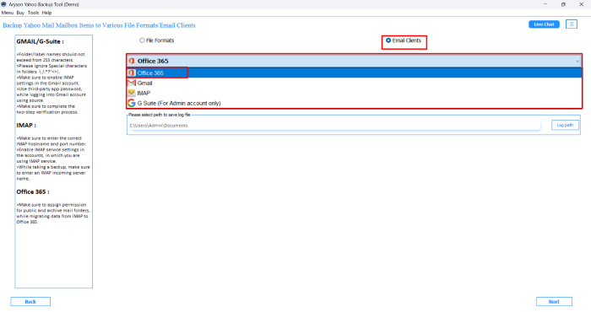Maximize the Aryson Yahoo Backup Tool window
This screenshot has width=591, height=312.
click(563, 4)
